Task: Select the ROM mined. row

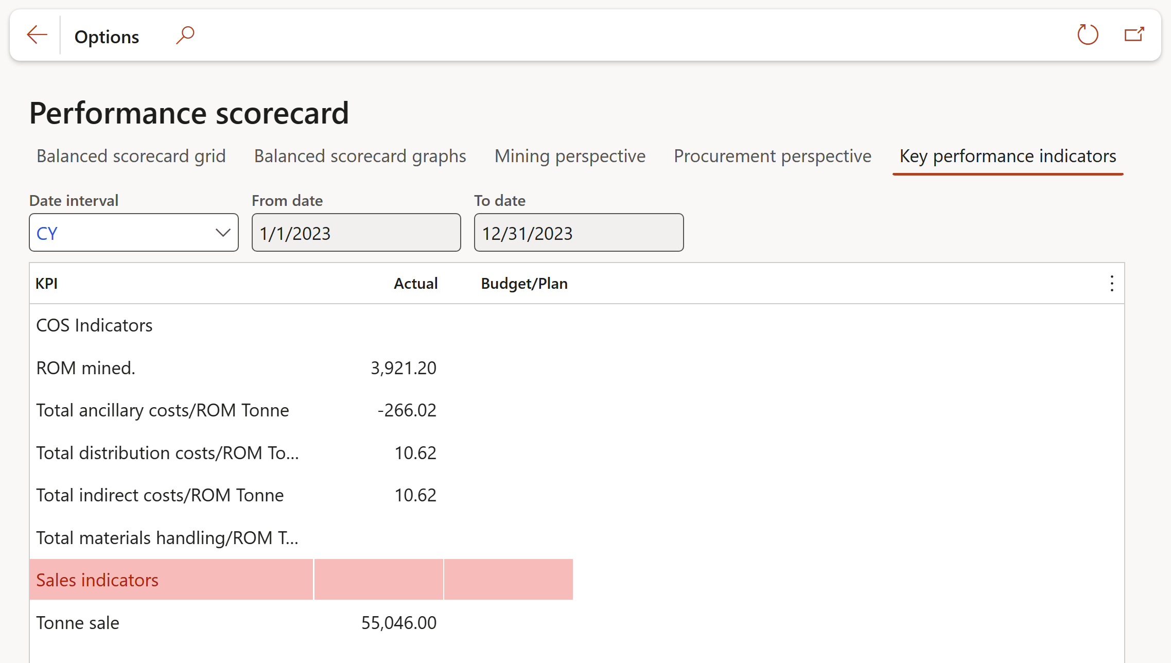Action: coord(301,368)
